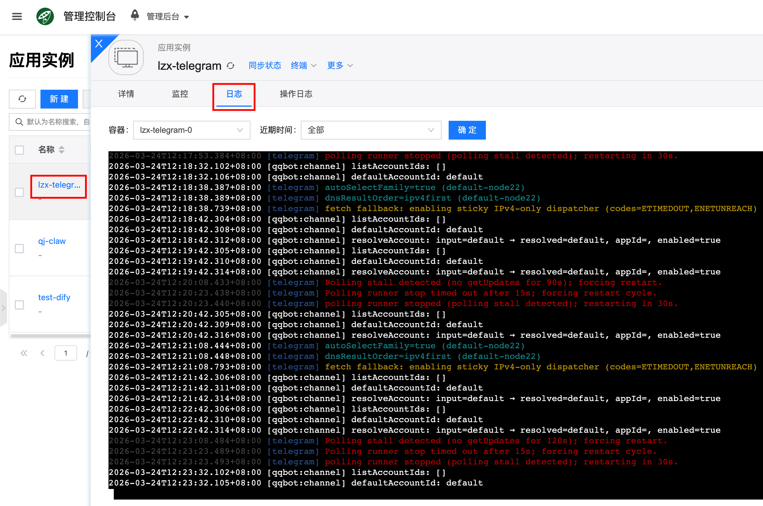Open the qj-claw instance link

52,241
